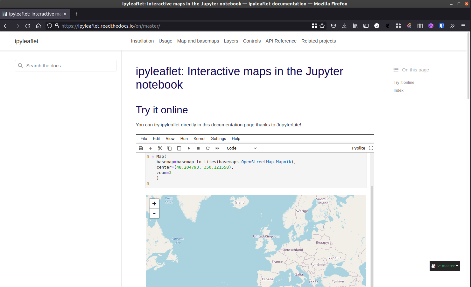Select the Pyolite kernel name
The width and height of the screenshot is (471, 287).
coord(358,148)
